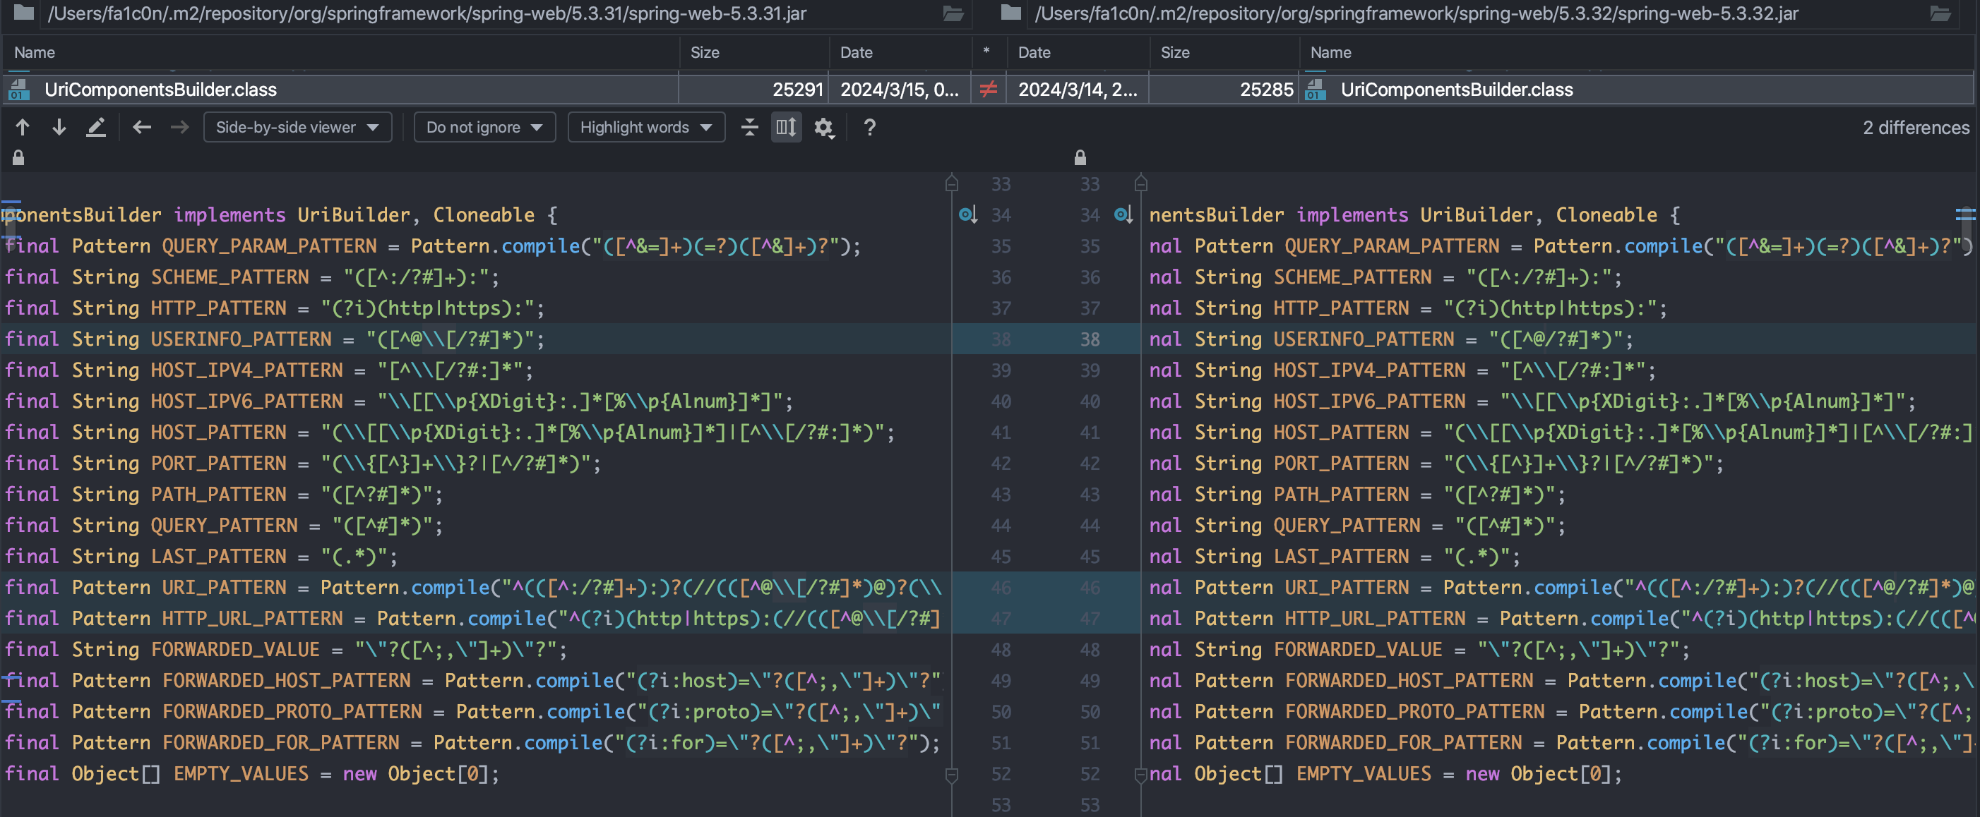Viewport: 1980px width, 817px height.
Task: Collapse right code block fold marker at top
Action: 1140,183
